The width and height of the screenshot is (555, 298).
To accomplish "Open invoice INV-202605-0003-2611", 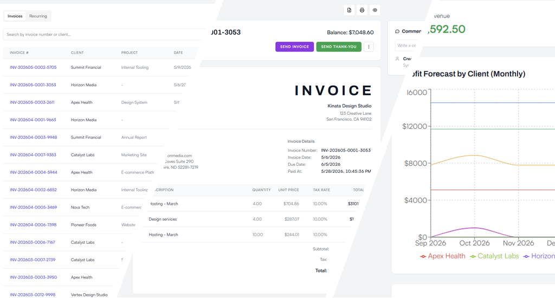I will point(32,102).
